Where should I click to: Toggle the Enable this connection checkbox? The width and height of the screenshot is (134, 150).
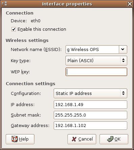click(x=14, y=29)
